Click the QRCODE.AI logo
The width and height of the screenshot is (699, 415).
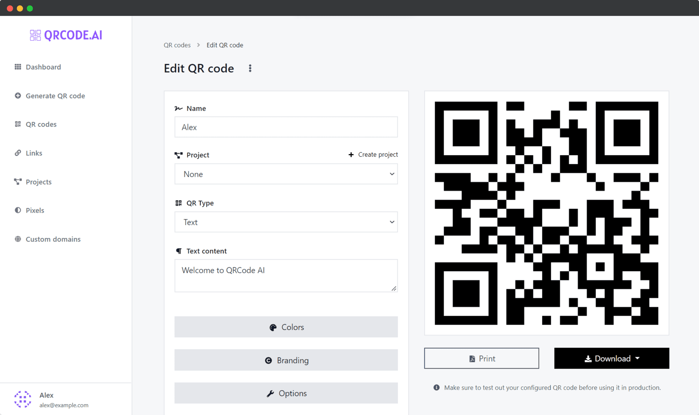[x=66, y=35]
